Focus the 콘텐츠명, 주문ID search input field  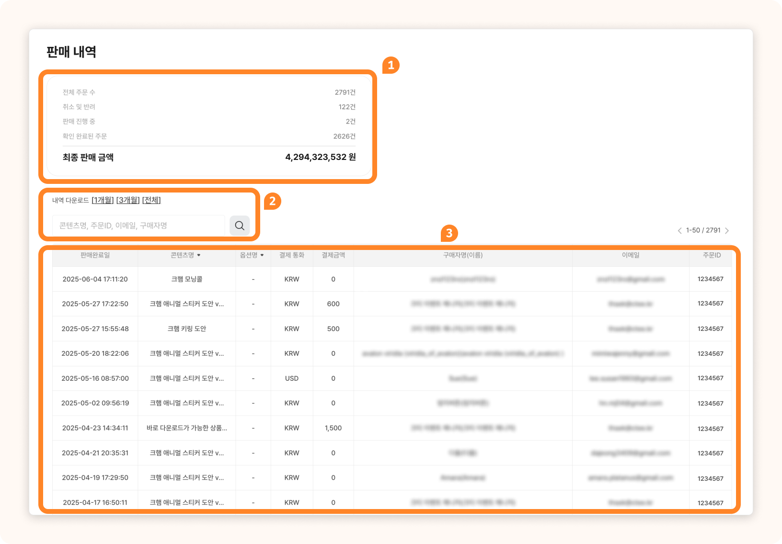coord(138,226)
